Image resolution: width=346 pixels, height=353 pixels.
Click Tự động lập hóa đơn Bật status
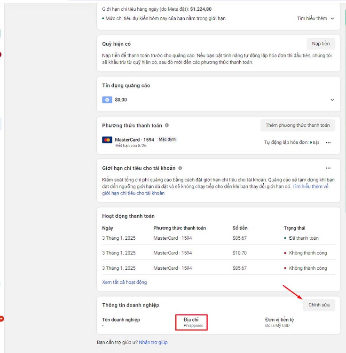[291, 142]
